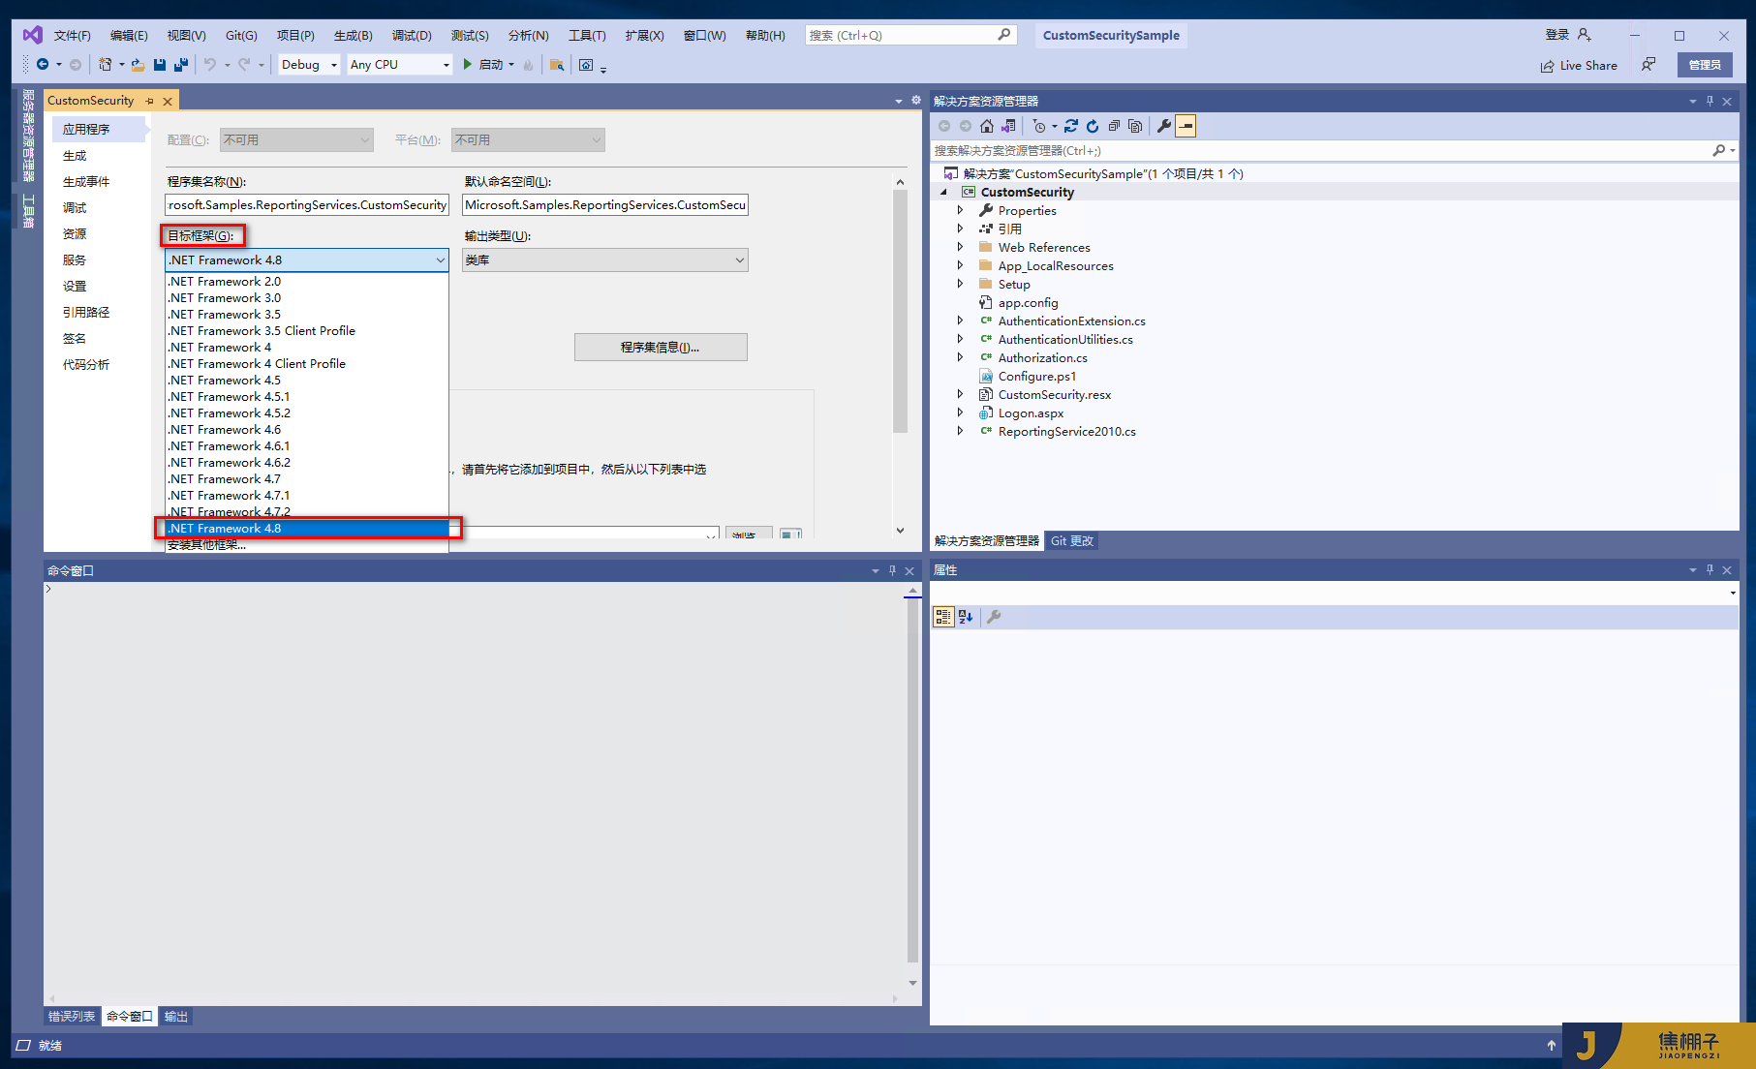Click the New Project toolbar icon

pos(105,65)
